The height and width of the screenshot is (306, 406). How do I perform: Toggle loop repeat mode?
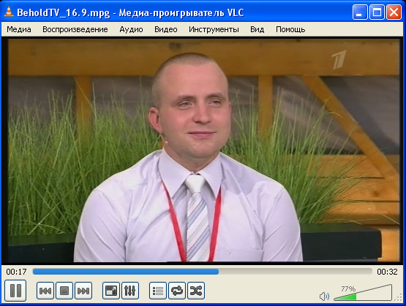[x=177, y=291]
